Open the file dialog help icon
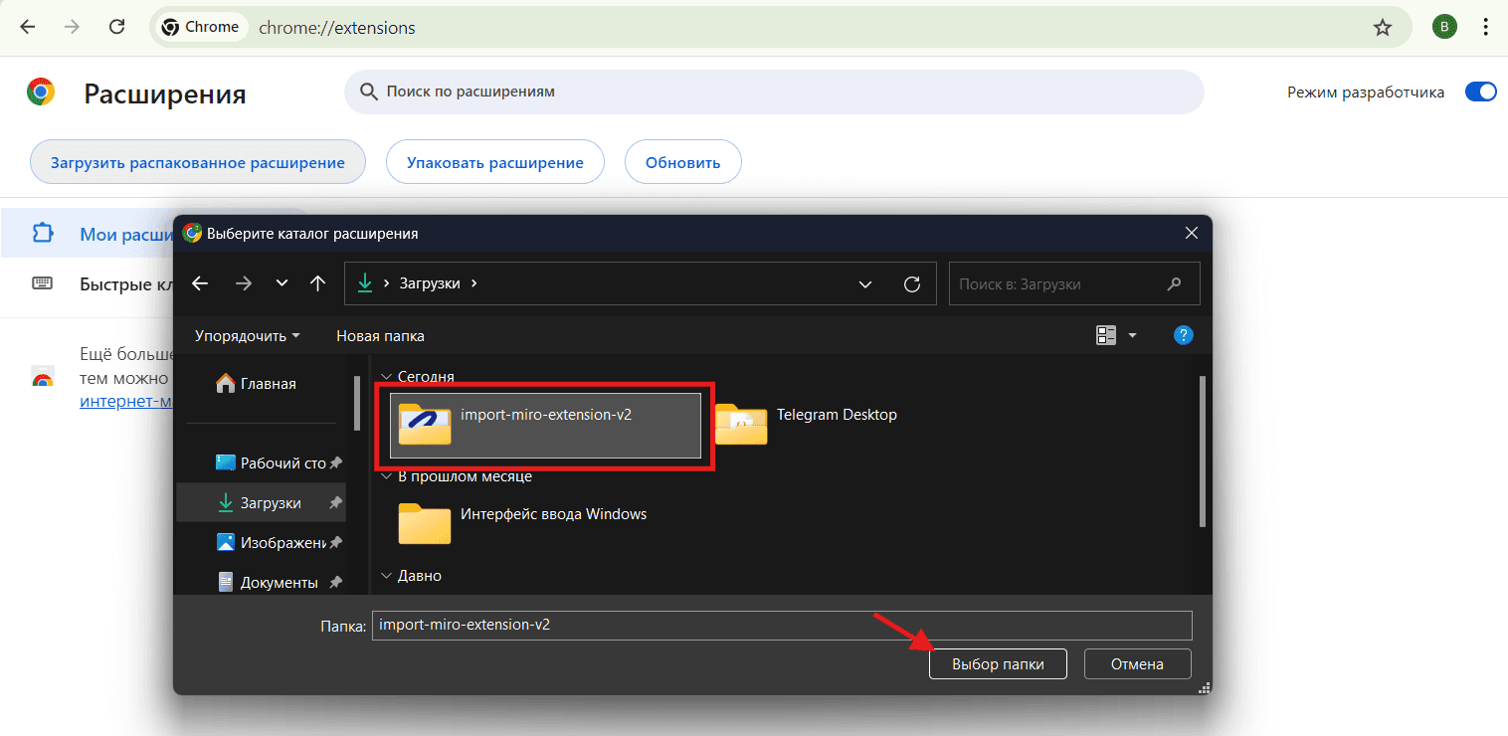This screenshot has width=1508, height=736. [x=1183, y=335]
